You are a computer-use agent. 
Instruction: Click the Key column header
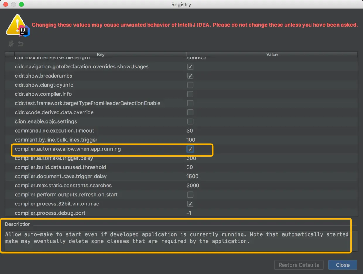[x=100, y=54]
